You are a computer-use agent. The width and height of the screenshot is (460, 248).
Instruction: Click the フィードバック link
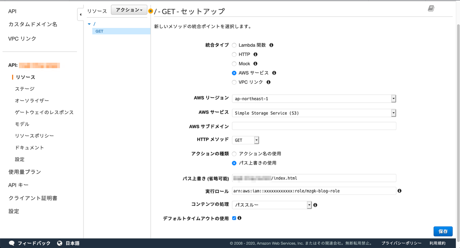click(34, 243)
